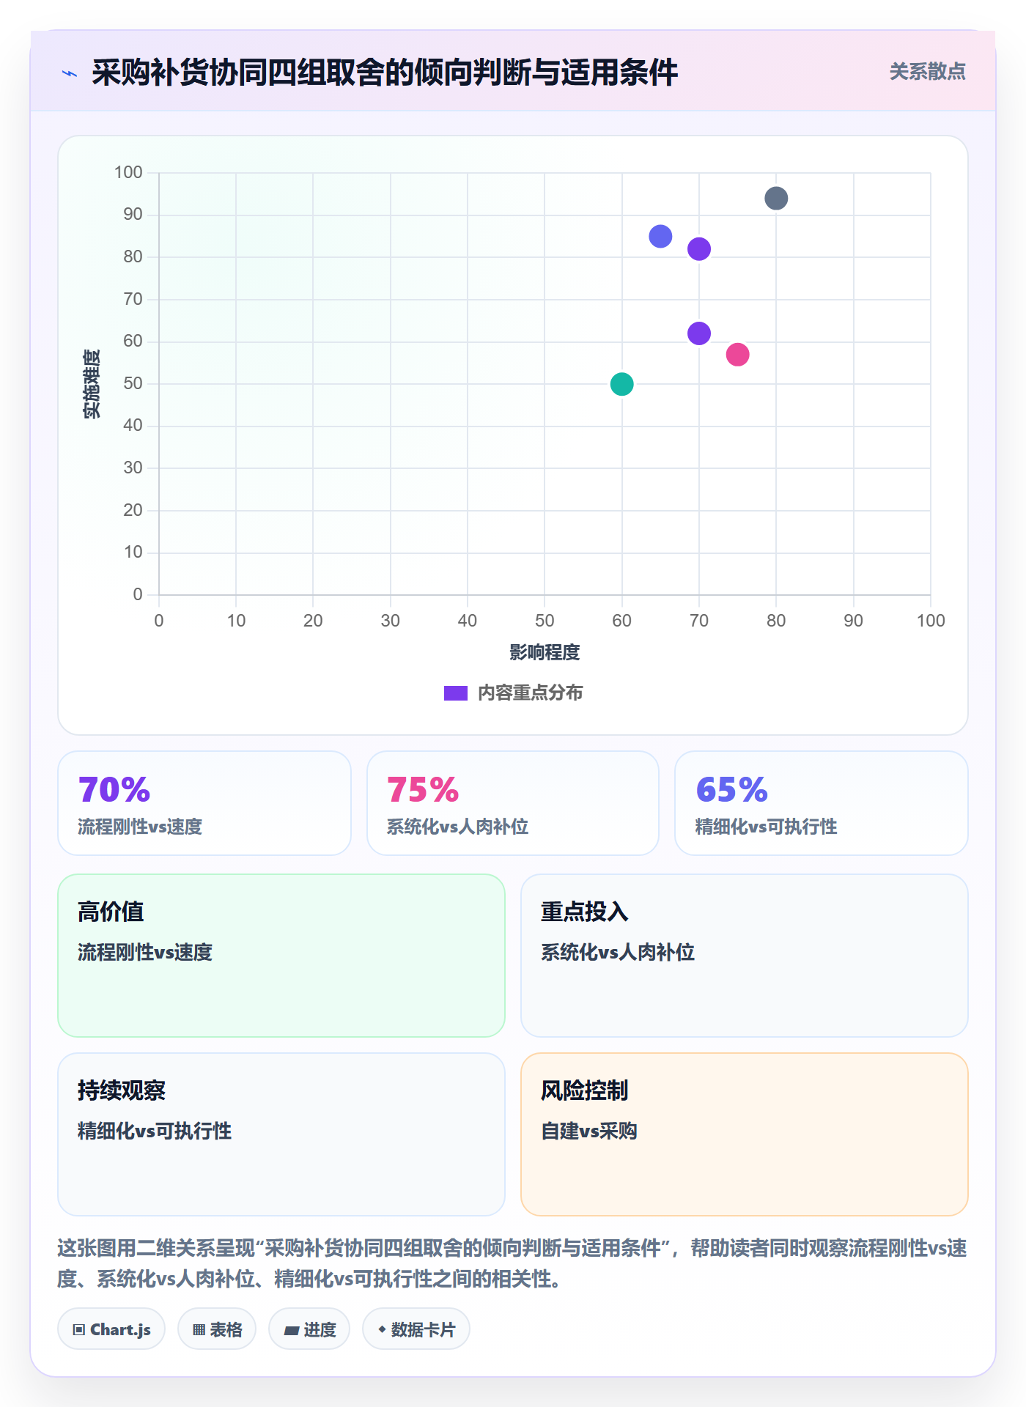Click the lightning icon beside the title
Screen dimensions: 1026x1407
(70, 73)
